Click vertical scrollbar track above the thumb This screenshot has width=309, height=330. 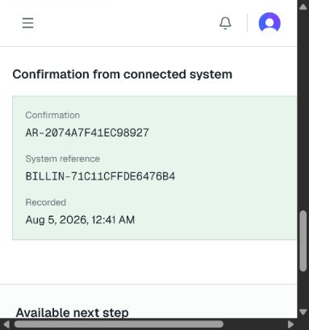tap(303, 111)
